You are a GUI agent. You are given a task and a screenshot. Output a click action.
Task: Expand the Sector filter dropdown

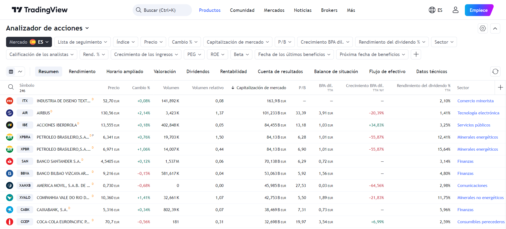[444, 42]
